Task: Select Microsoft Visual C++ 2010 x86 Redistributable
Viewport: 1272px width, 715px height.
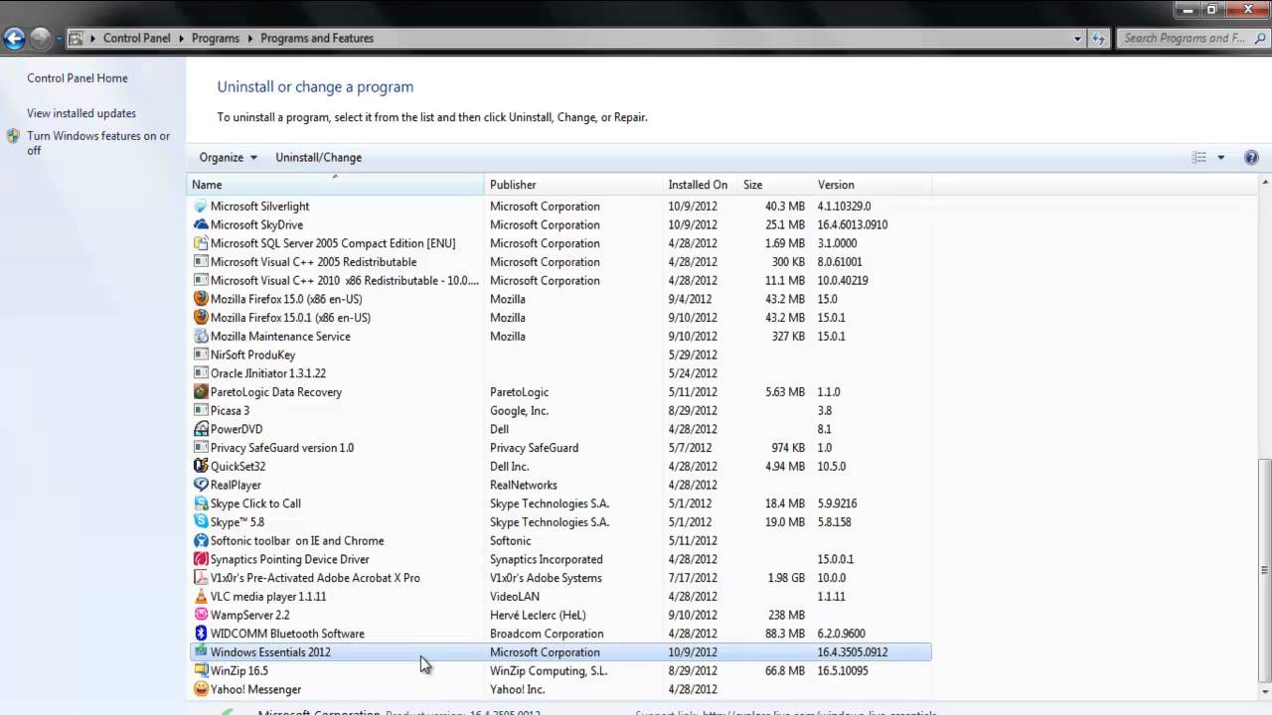Action: pyautogui.click(x=560, y=281)
